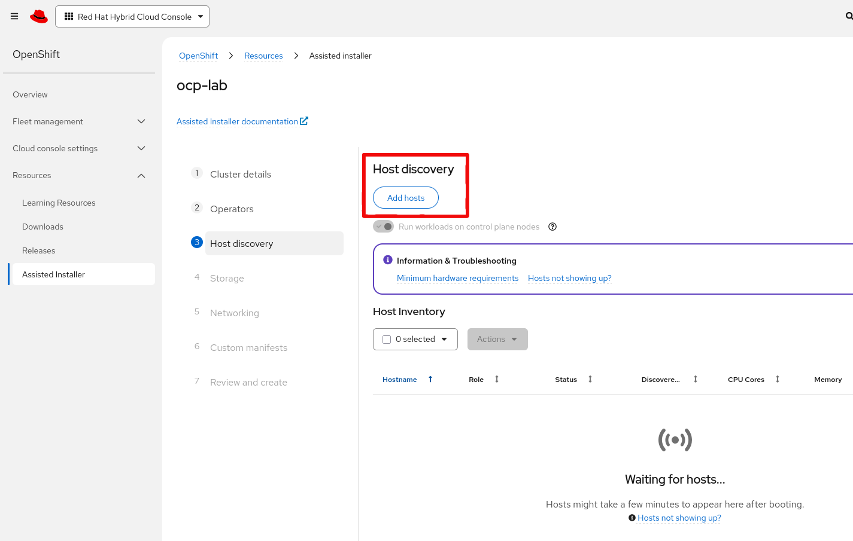Click sort arrows for Status column
The image size is (853, 541).
point(590,379)
